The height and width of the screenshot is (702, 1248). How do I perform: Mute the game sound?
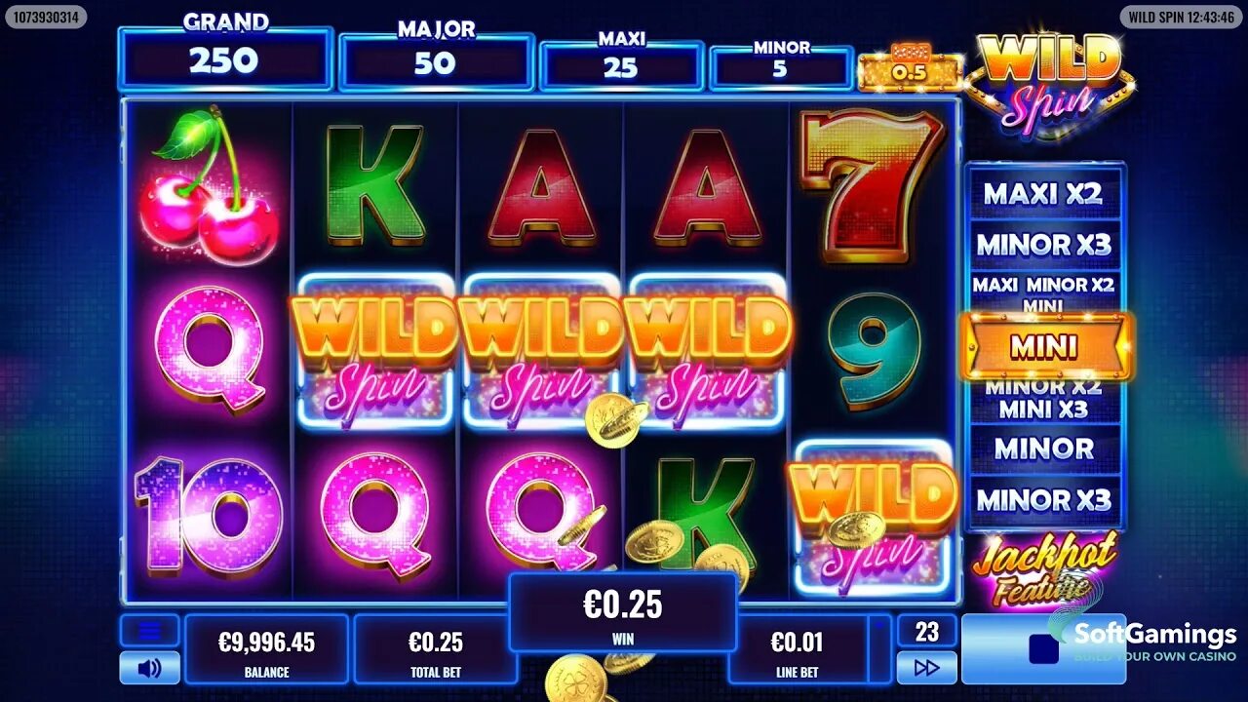coord(149,668)
